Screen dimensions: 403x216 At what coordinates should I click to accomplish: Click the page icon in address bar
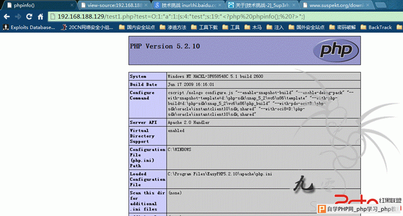tap(53, 17)
